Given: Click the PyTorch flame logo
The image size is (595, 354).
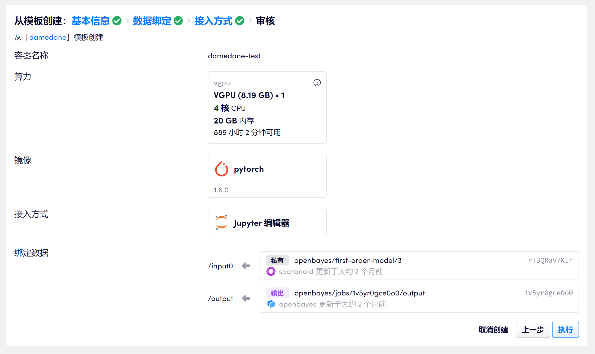Looking at the screenshot, I should [221, 169].
